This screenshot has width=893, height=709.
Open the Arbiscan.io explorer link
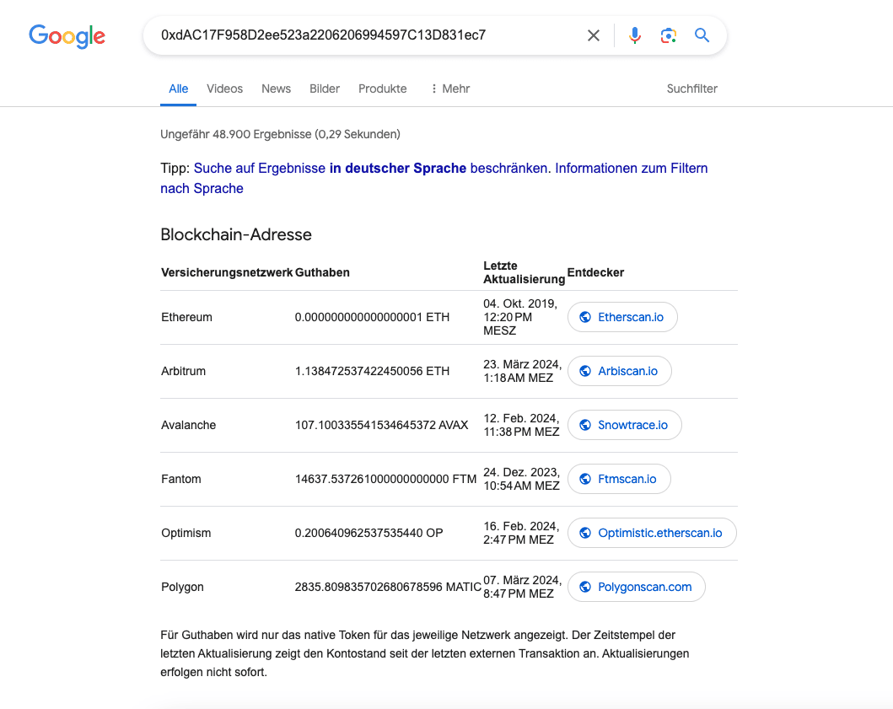click(x=620, y=371)
